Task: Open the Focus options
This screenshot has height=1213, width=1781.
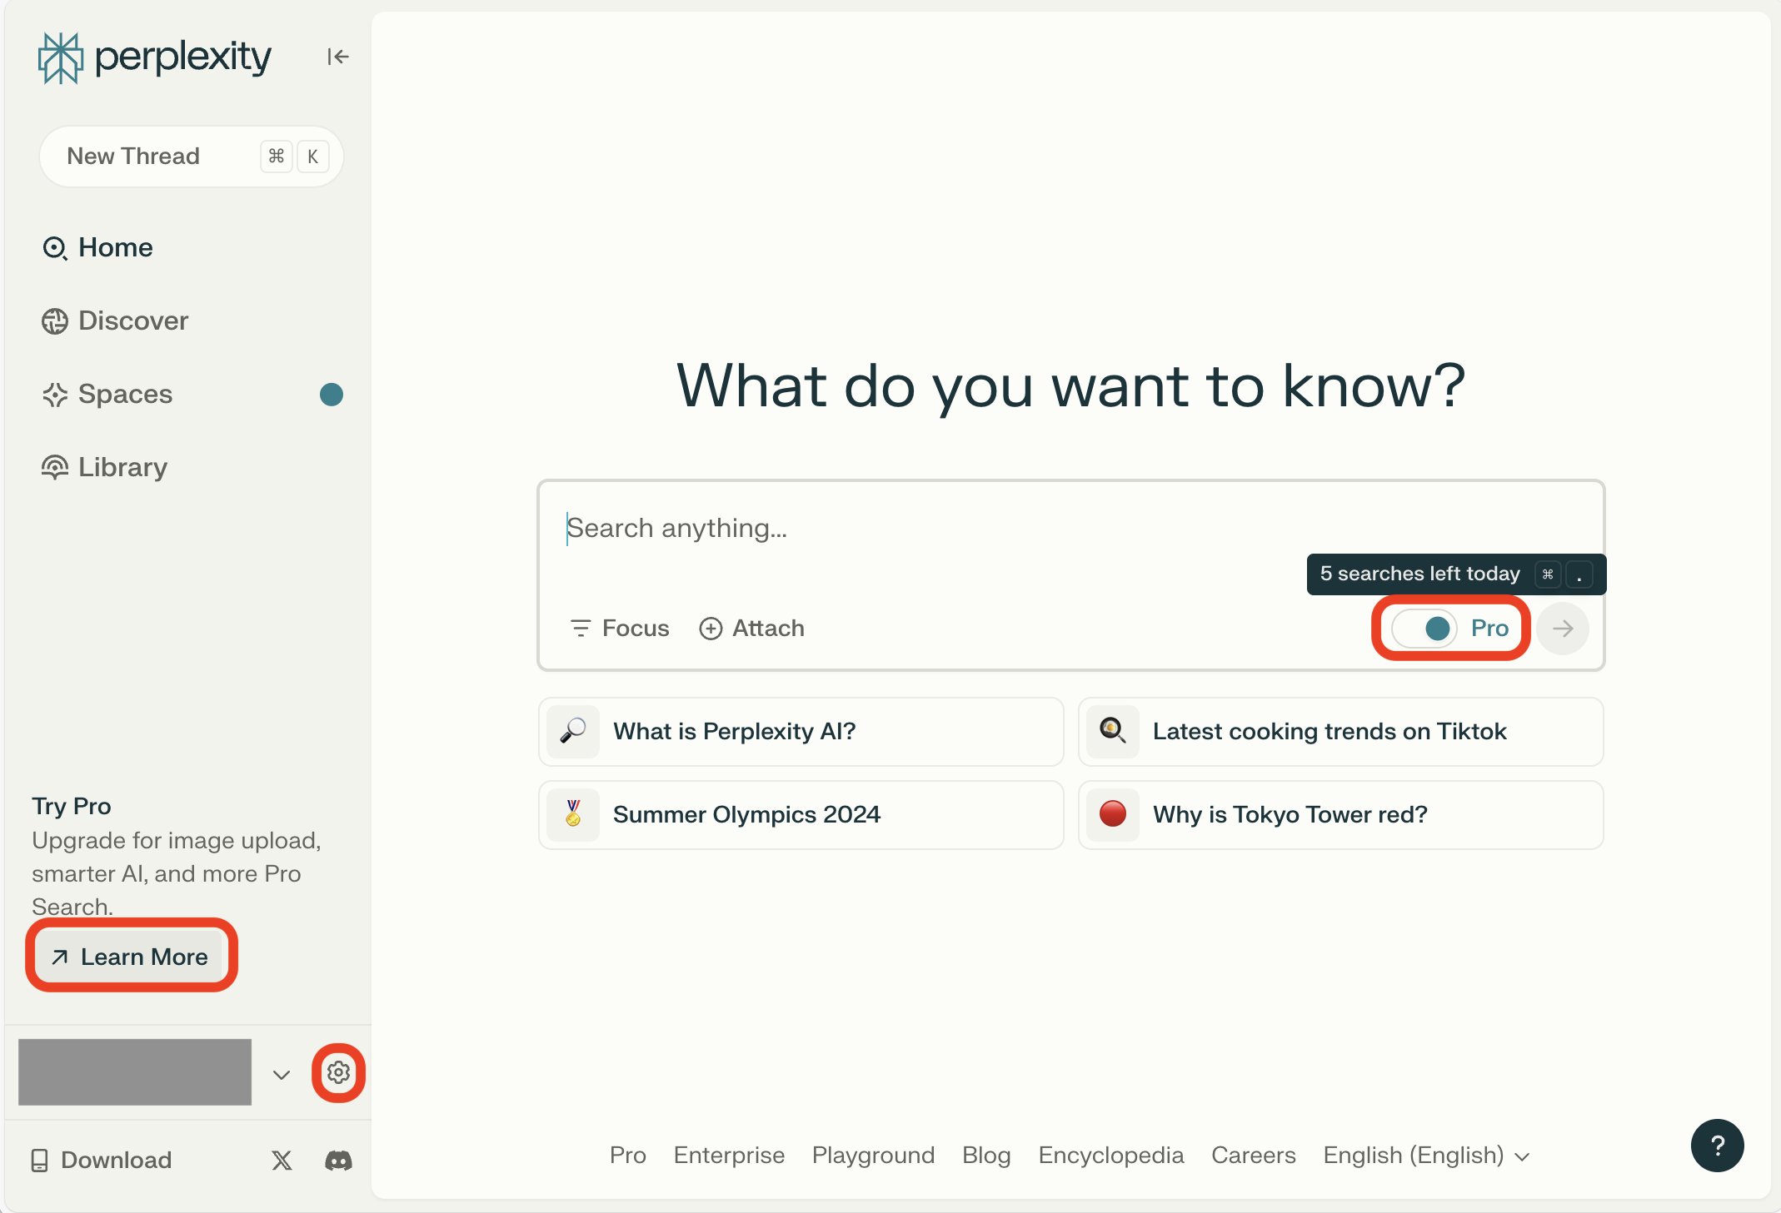Action: pyautogui.click(x=620, y=629)
